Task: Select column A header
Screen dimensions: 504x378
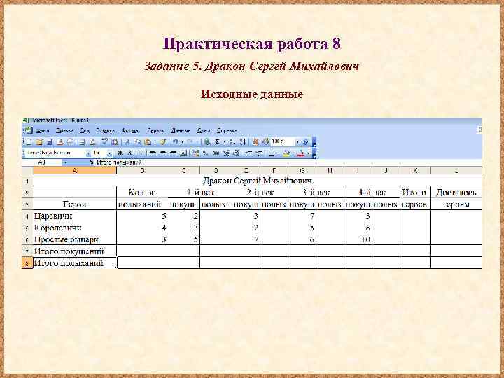Action: point(75,170)
